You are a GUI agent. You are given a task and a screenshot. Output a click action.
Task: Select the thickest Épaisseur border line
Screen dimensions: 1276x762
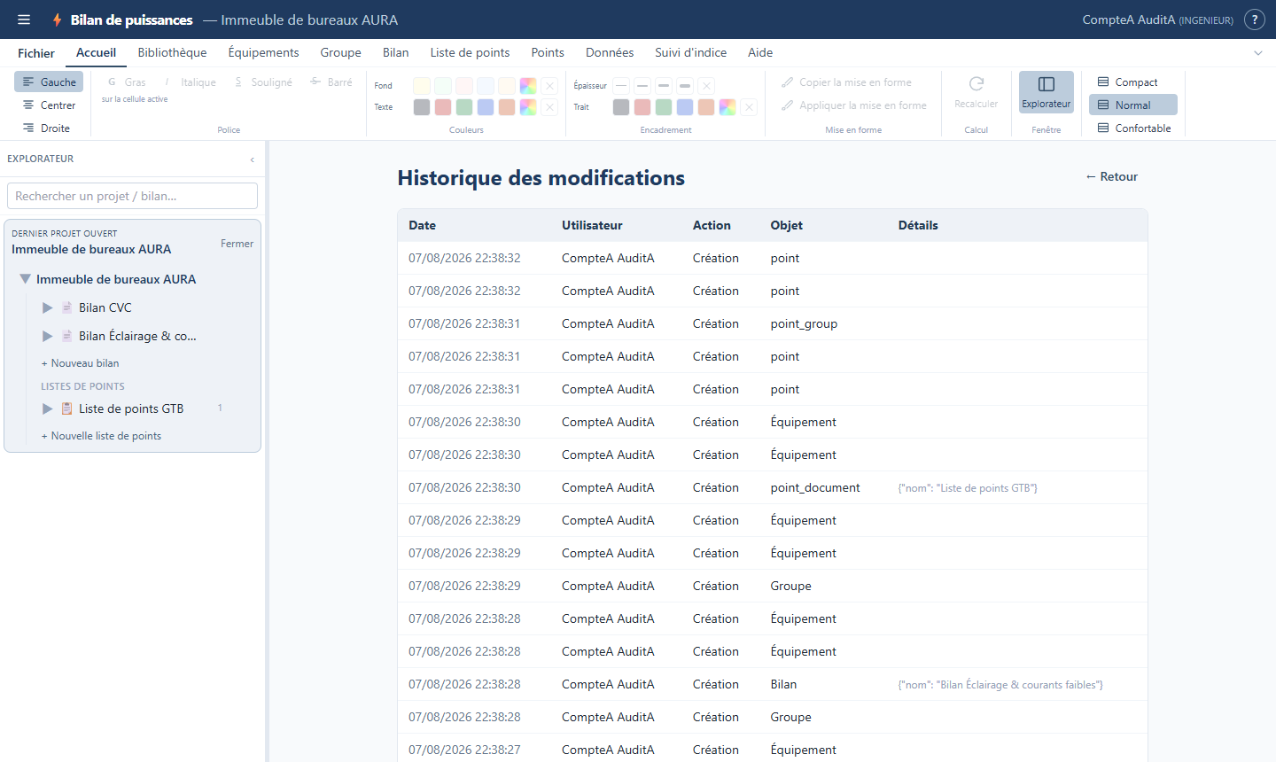685,86
